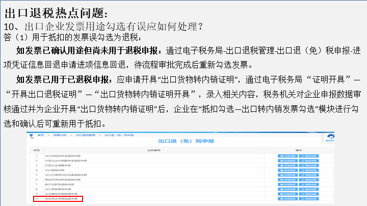Click the blue 出口退（免）税申报 page title
367x206 pixels.
tap(186, 141)
